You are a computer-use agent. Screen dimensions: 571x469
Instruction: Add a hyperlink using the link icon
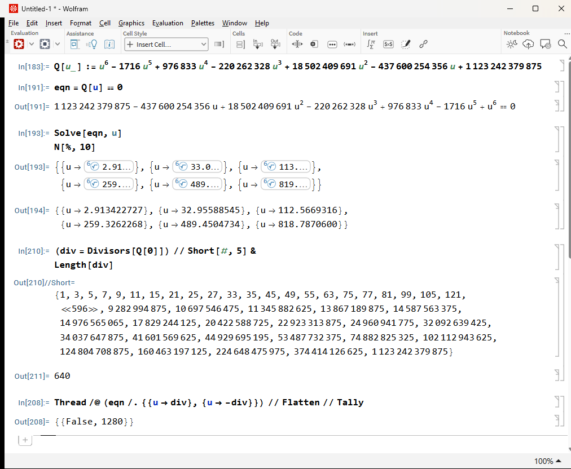423,44
